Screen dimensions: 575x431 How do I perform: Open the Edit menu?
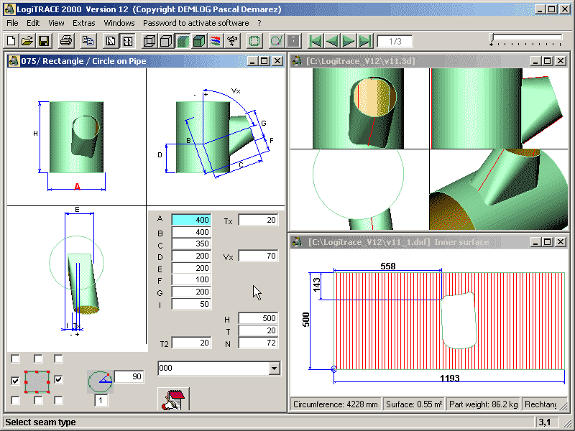(33, 23)
